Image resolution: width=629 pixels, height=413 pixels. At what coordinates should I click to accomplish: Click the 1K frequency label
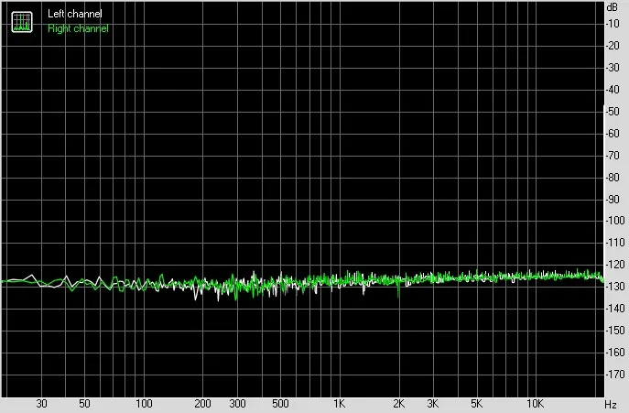click(x=340, y=404)
